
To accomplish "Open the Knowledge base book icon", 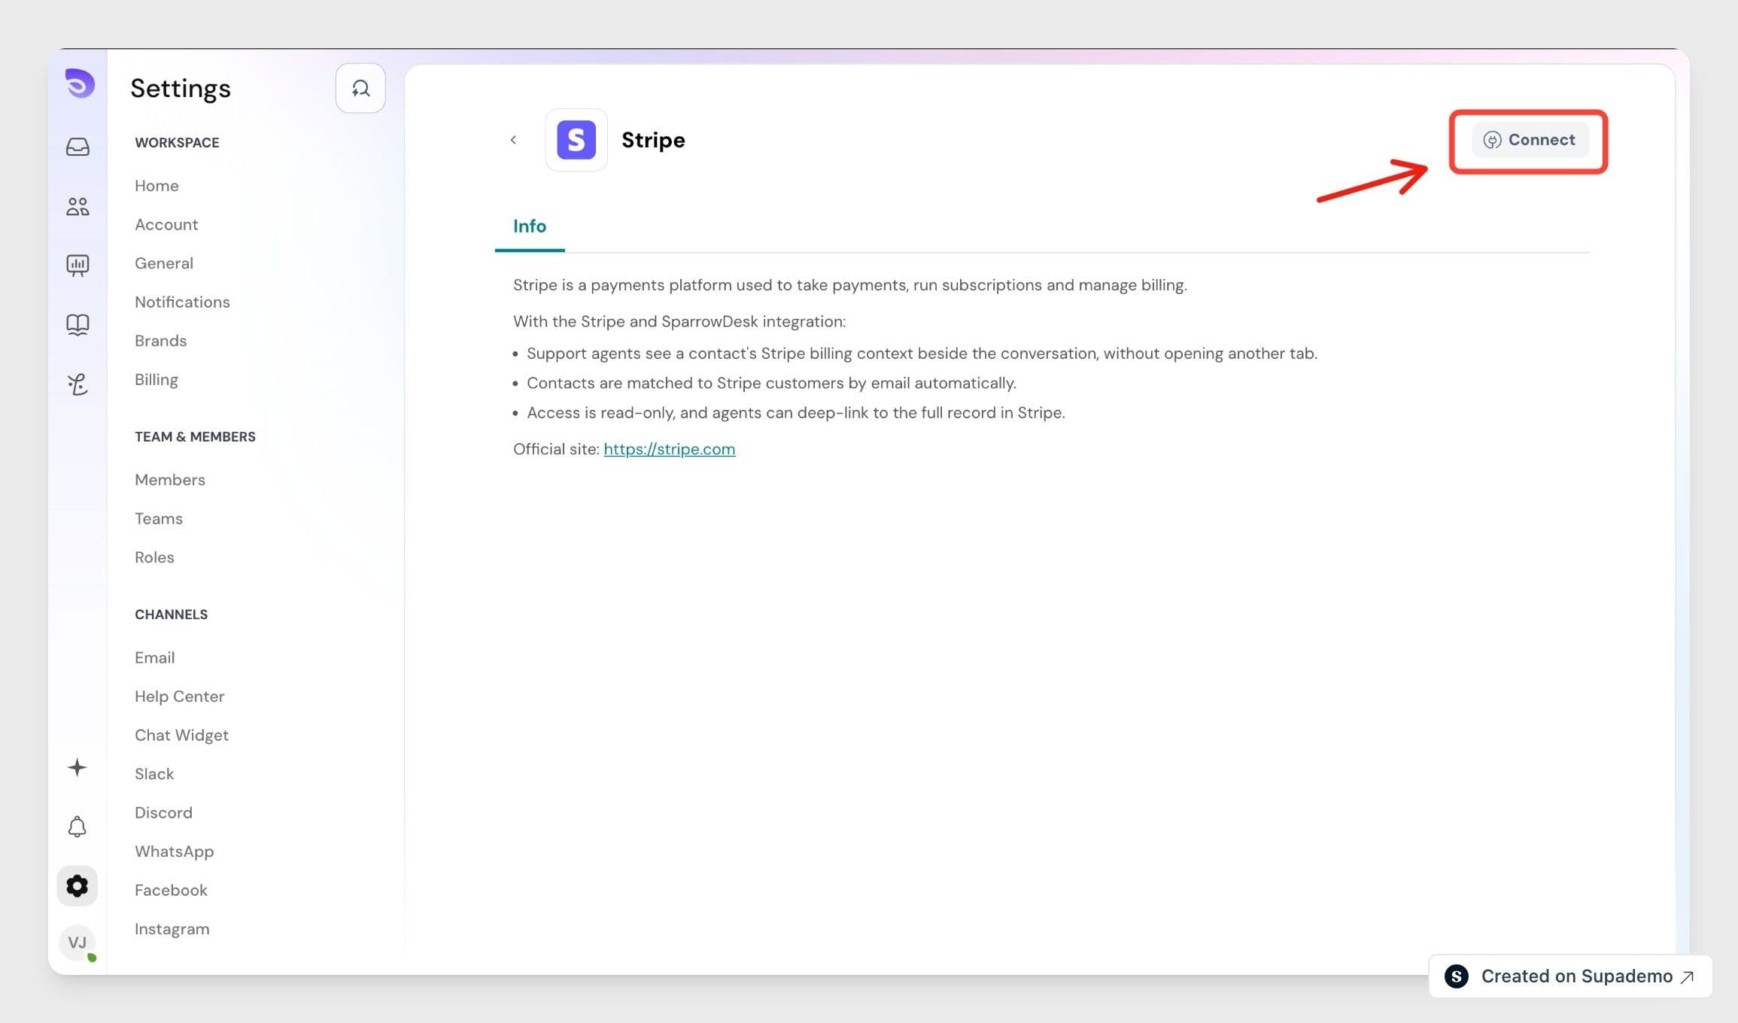I will click(x=77, y=324).
